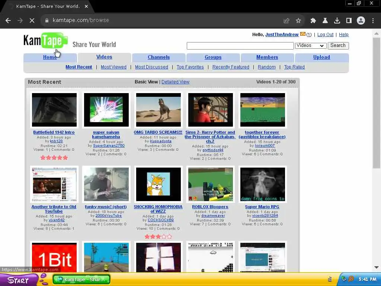
Task: Show Most Discussed videos
Action: coord(151,67)
